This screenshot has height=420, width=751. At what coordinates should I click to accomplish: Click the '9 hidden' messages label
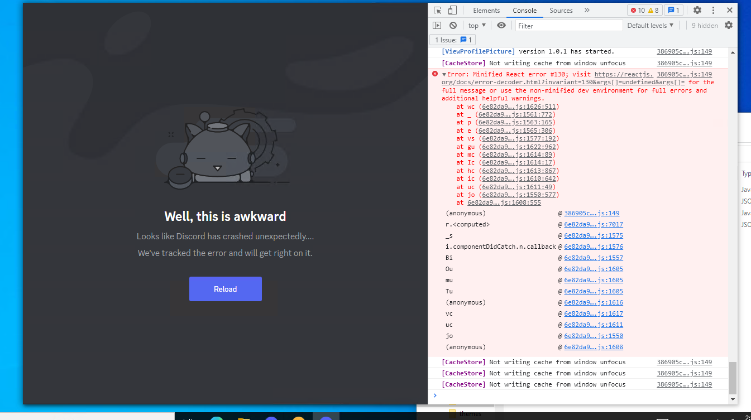(705, 26)
